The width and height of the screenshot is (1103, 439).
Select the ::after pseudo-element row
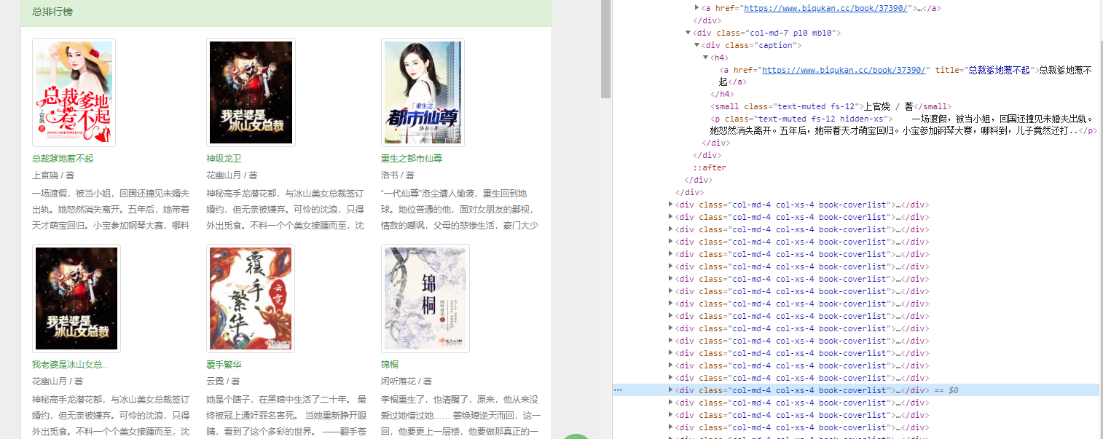[710, 167]
